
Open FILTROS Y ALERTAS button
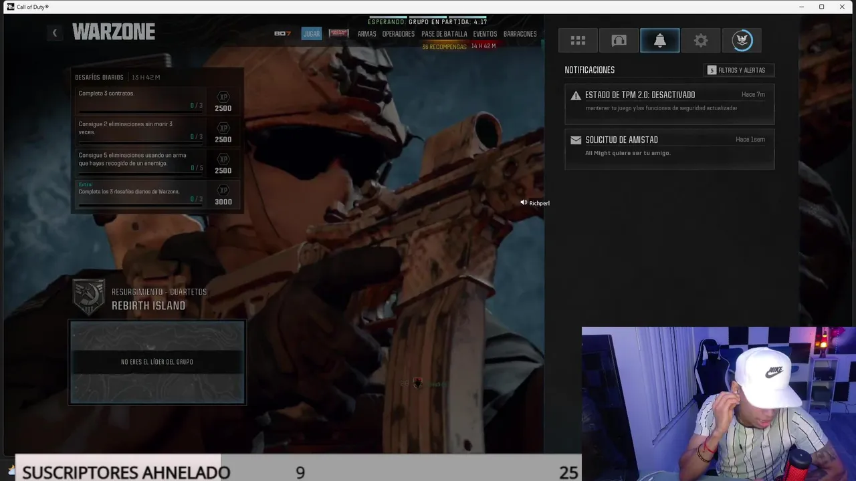point(740,70)
